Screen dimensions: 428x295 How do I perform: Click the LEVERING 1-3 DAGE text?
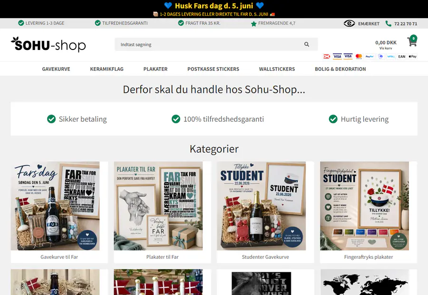(x=45, y=23)
